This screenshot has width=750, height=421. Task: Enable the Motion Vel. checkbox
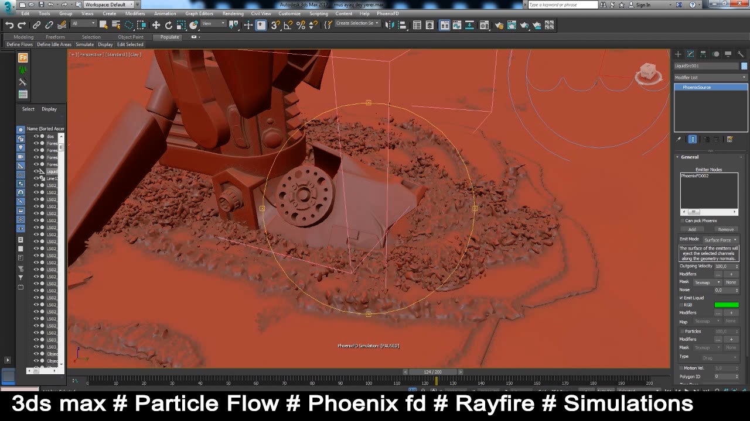click(681, 368)
